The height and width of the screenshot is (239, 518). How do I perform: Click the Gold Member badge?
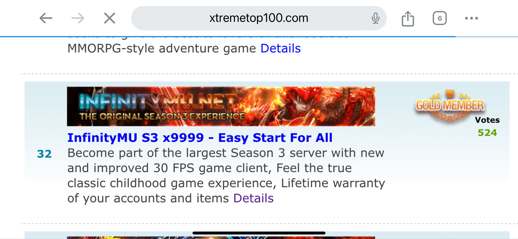(450, 105)
